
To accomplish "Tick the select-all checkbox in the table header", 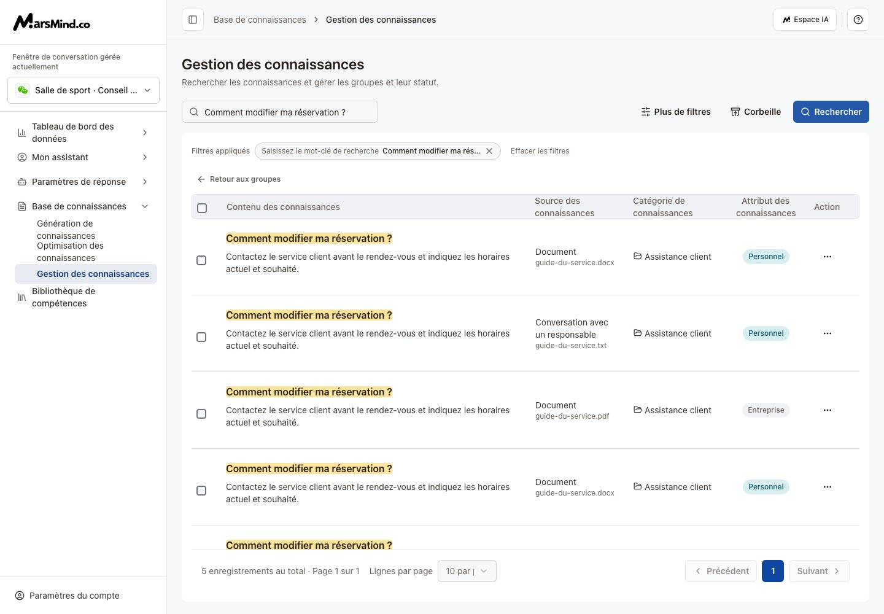I will (x=202, y=208).
